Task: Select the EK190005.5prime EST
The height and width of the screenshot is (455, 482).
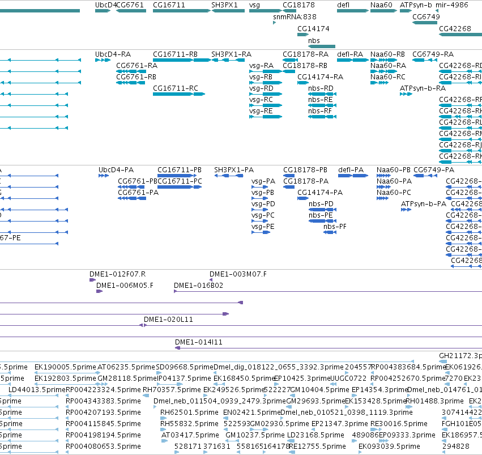Action: click(67, 373)
